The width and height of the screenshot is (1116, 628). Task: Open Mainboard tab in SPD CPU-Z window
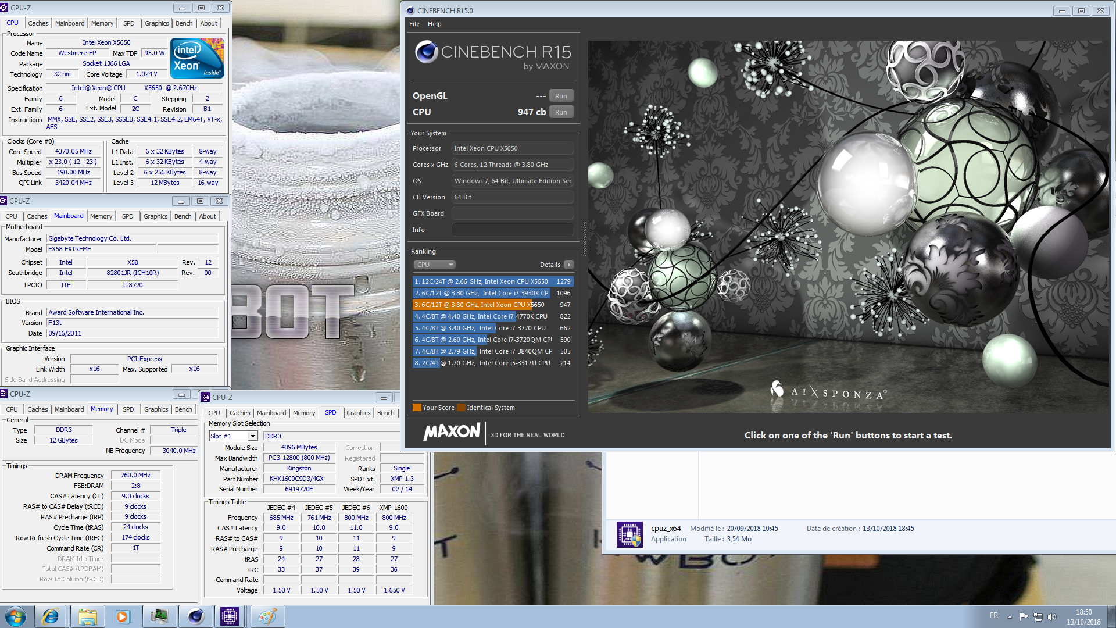pyautogui.click(x=271, y=413)
